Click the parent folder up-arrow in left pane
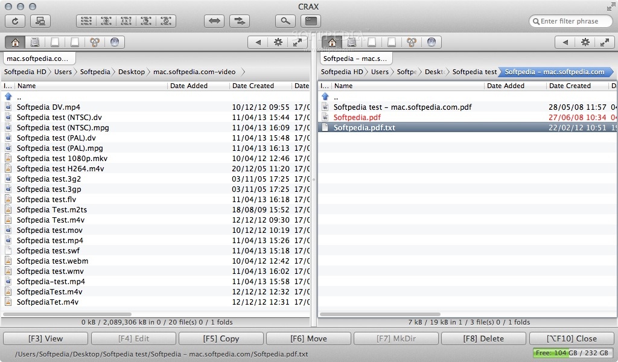The height and width of the screenshot is (362, 618). point(8,96)
